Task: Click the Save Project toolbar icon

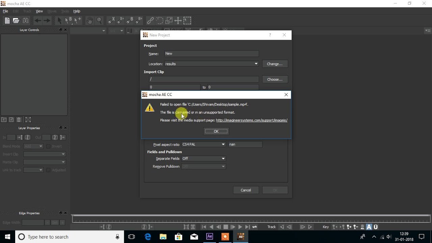Action: tap(26, 21)
